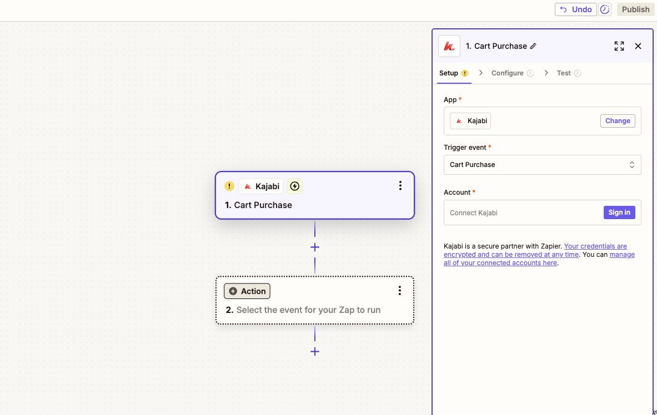Click the Kajabi logo in the panel header
The width and height of the screenshot is (657, 415).
point(449,46)
